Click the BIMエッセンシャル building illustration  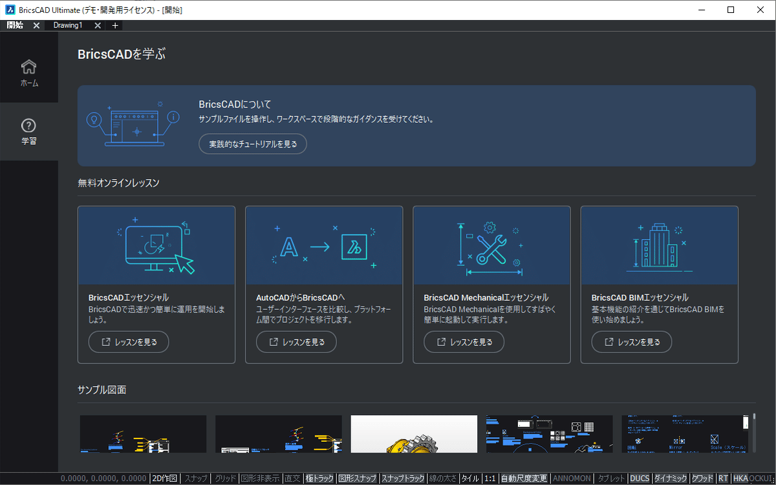659,246
